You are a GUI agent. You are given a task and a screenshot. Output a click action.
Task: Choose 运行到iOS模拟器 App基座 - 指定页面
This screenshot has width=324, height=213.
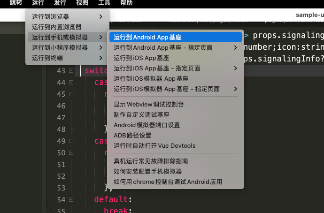coord(176,89)
